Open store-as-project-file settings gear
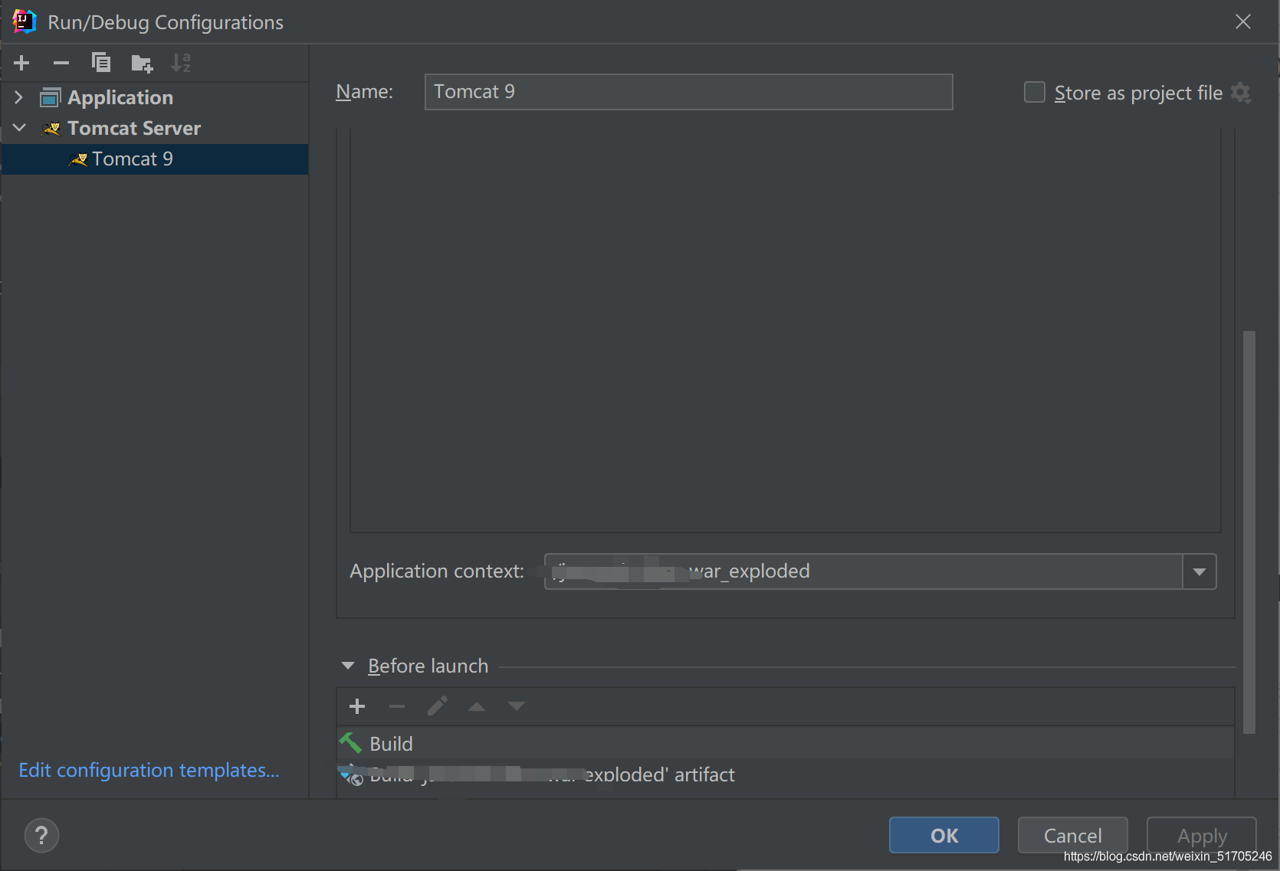 [x=1242, y=93]
